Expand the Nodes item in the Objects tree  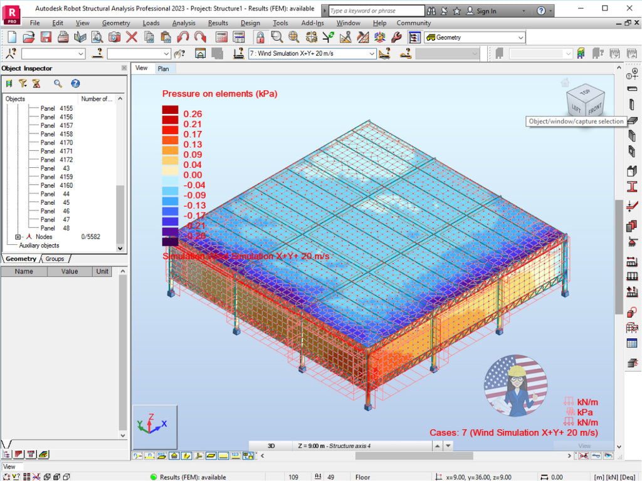coord(18,237)
